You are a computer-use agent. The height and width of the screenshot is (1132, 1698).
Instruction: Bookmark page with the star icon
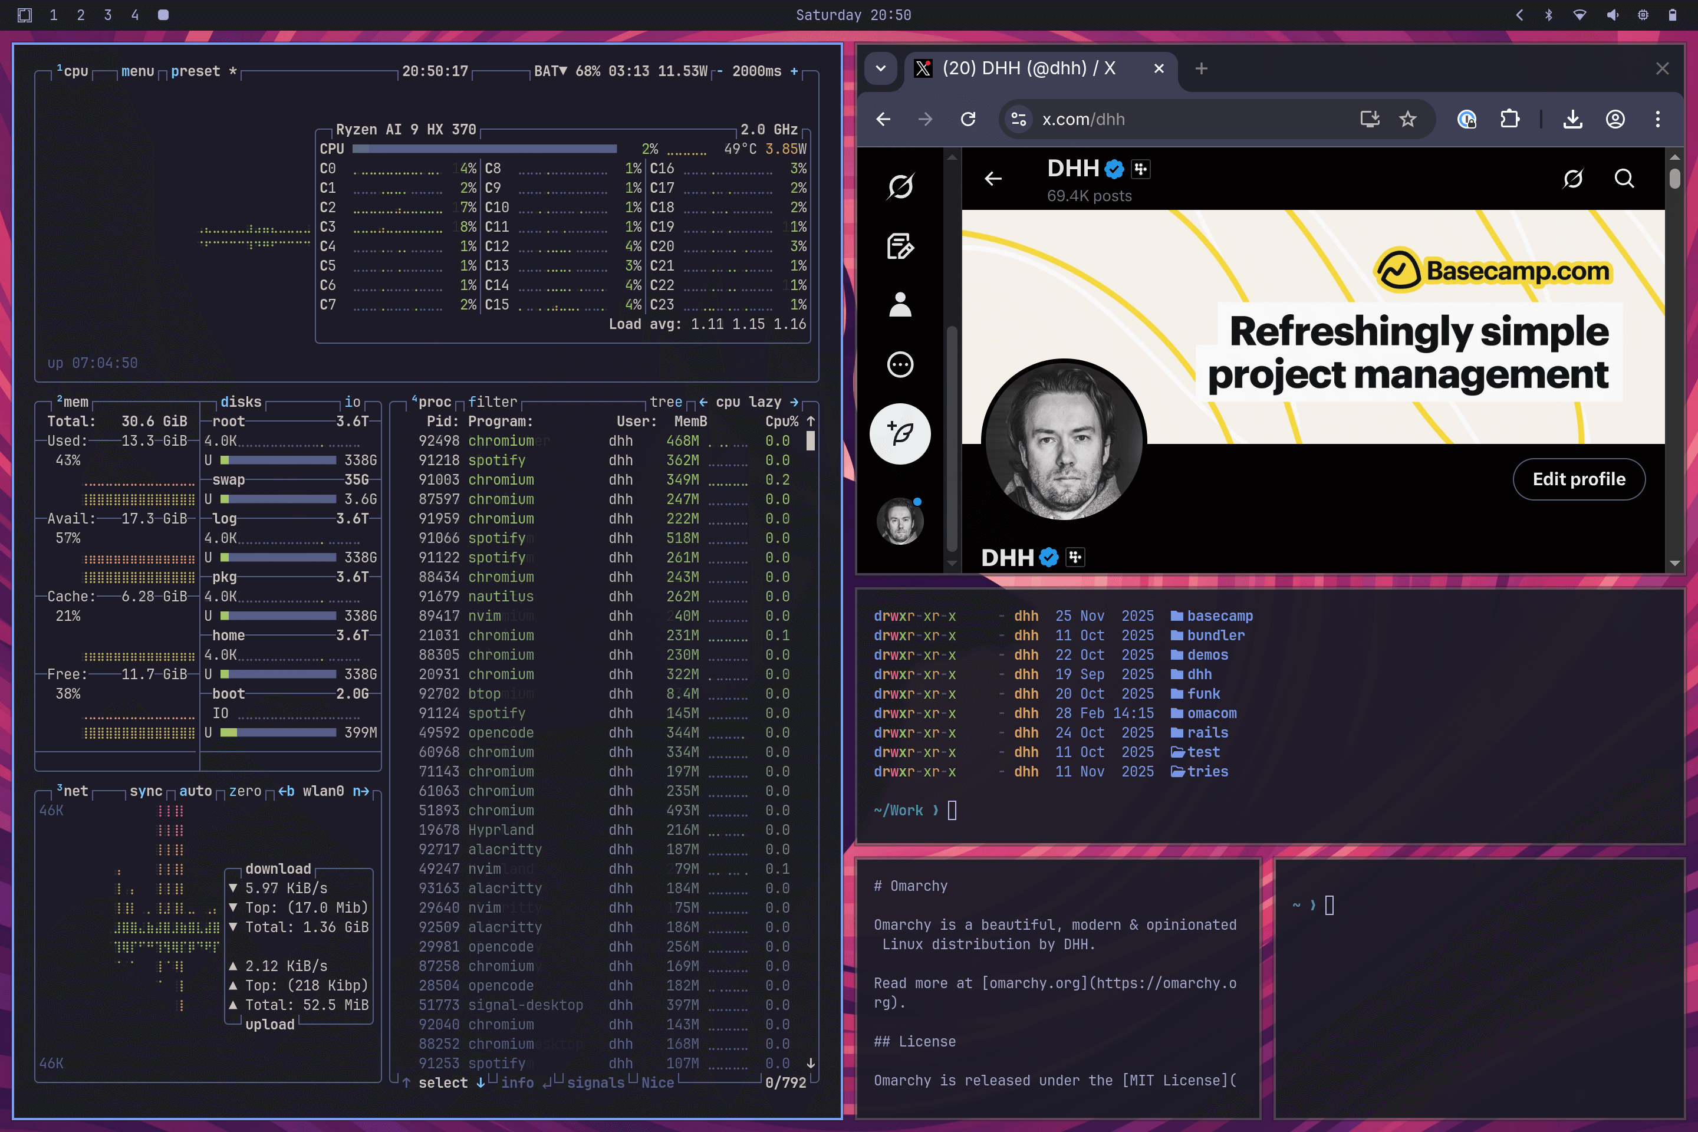[1407, 119]
